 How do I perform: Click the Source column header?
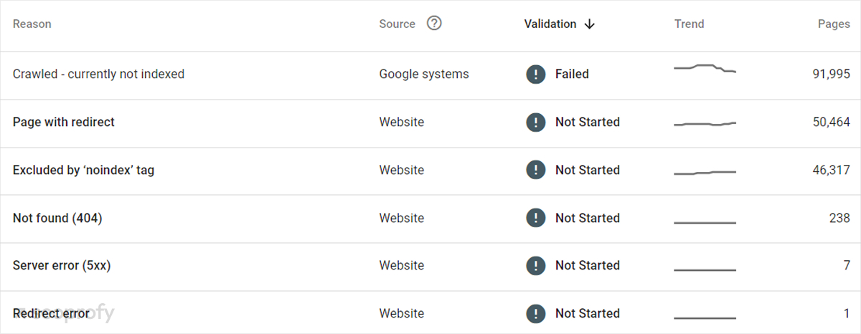(397, 24)
